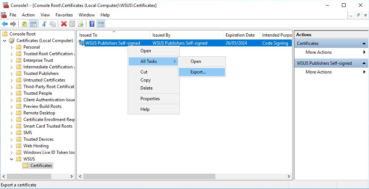Viewport: 369px width, 189px height.
Task: Expand the Trusted People node
Action: coord(12,93)
